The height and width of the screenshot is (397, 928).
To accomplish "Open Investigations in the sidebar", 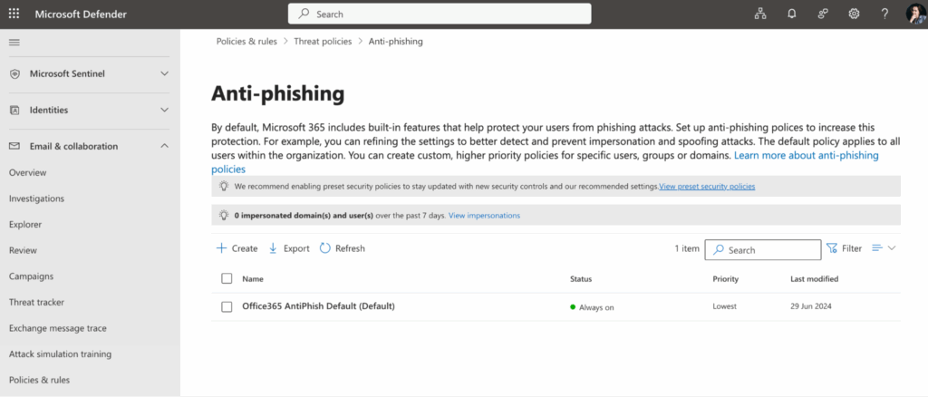I will tap(36, 198).
